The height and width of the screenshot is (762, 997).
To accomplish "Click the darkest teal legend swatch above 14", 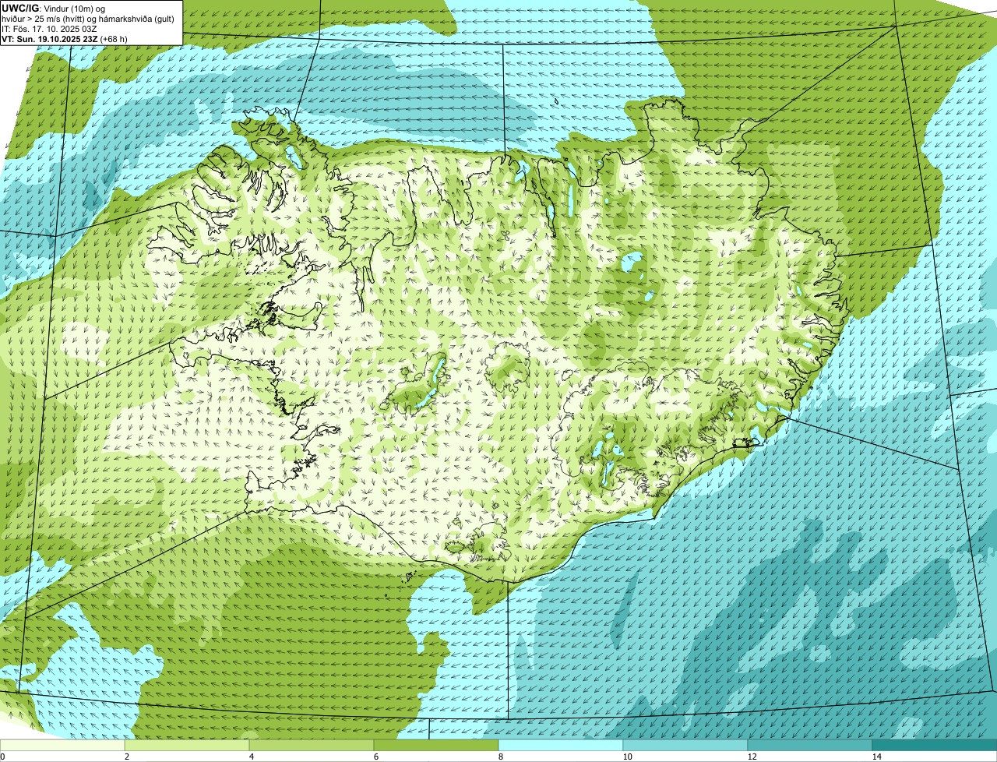I will point(935,745).
